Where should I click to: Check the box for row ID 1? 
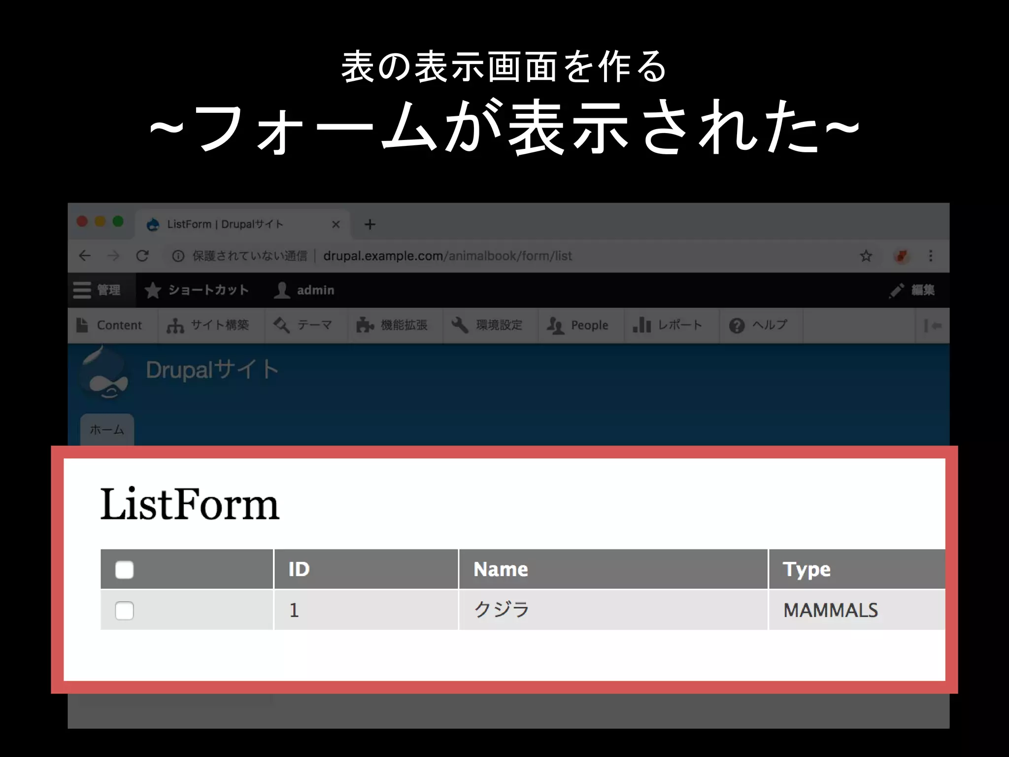tap(124, 611)
